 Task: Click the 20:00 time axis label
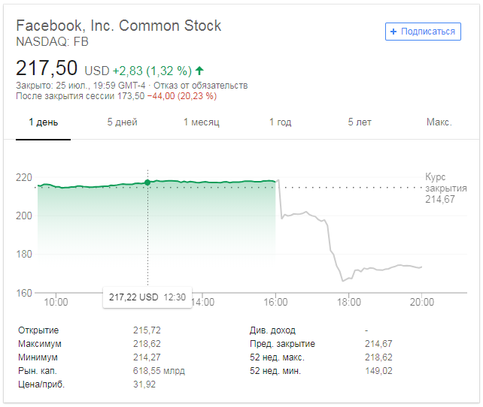(x=422, y=303)
